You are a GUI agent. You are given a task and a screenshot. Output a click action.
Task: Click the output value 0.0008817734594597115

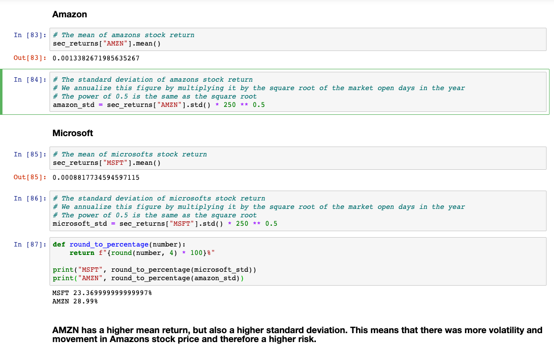(x=96, y=177)
